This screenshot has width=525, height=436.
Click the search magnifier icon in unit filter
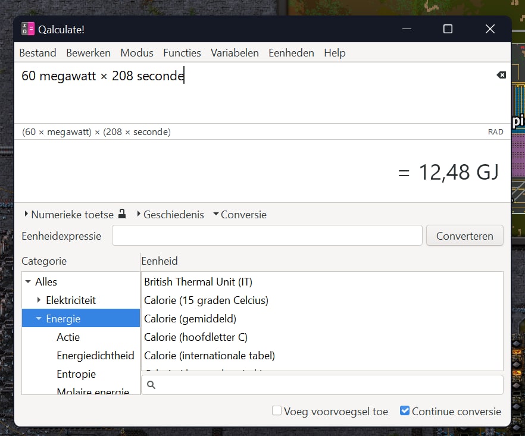pyautogui.click(x=151, y=385)
